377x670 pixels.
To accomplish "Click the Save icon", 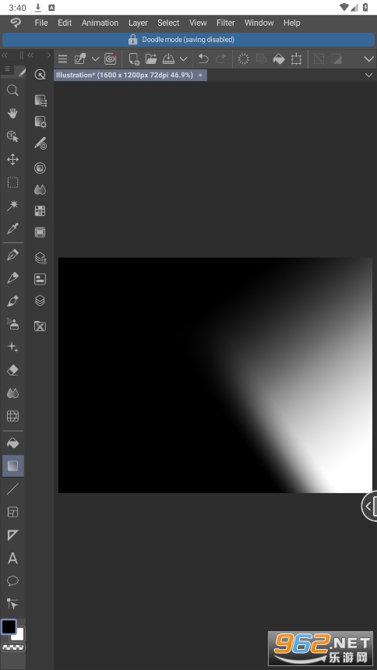I will [168, 59].
